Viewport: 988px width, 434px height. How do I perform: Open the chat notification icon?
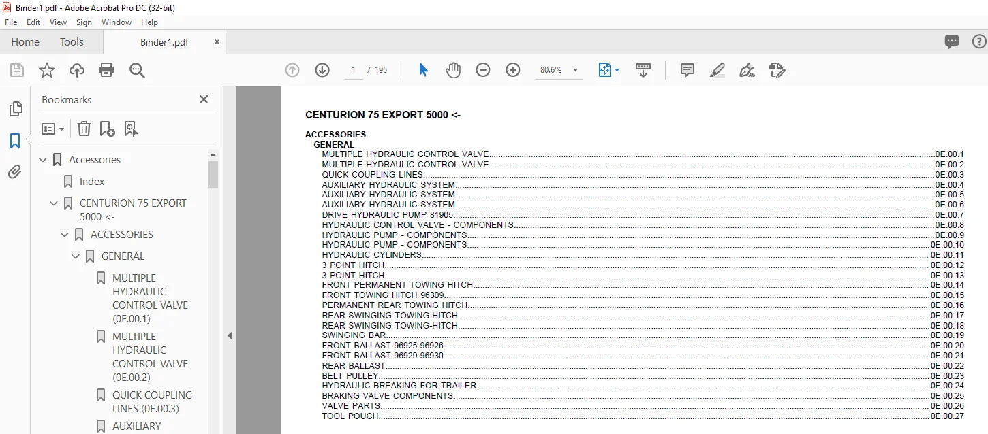(x=952, y=41)
